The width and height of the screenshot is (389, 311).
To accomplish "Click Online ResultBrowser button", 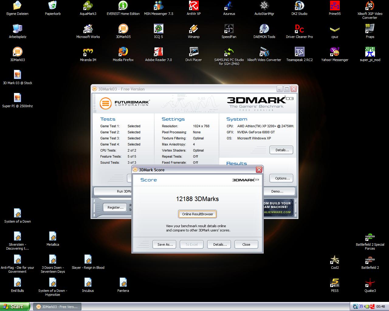I will 198,214.
